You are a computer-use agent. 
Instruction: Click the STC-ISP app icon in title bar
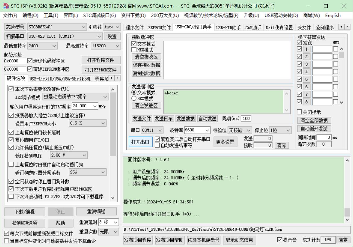pos(6,6)
